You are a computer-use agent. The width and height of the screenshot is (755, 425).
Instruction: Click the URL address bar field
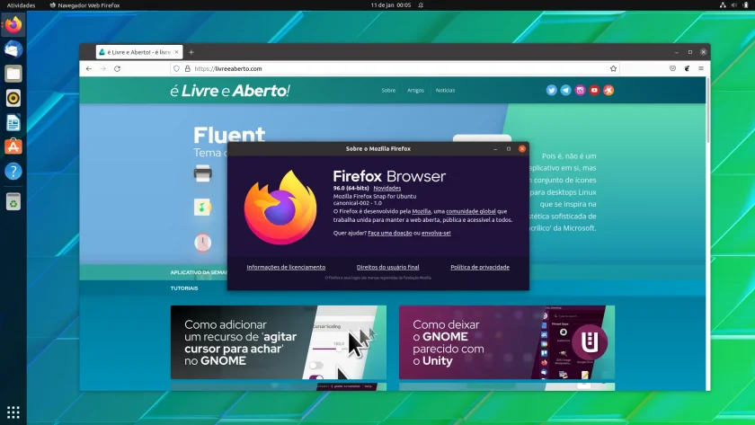395,69
